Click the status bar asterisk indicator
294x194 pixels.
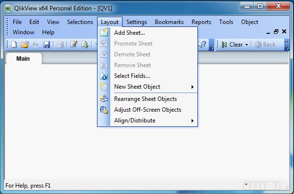tap(246, 185)
